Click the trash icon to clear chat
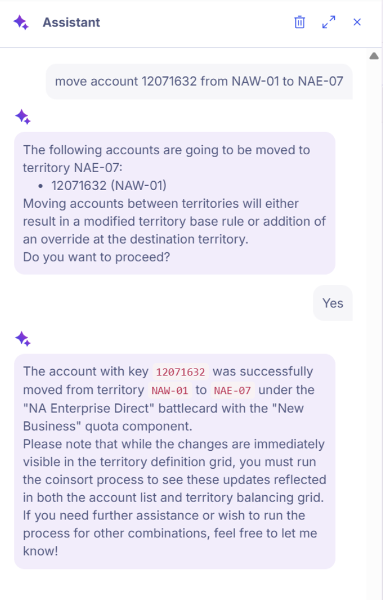Screen dimensions: 383x600 click(300, 22)
